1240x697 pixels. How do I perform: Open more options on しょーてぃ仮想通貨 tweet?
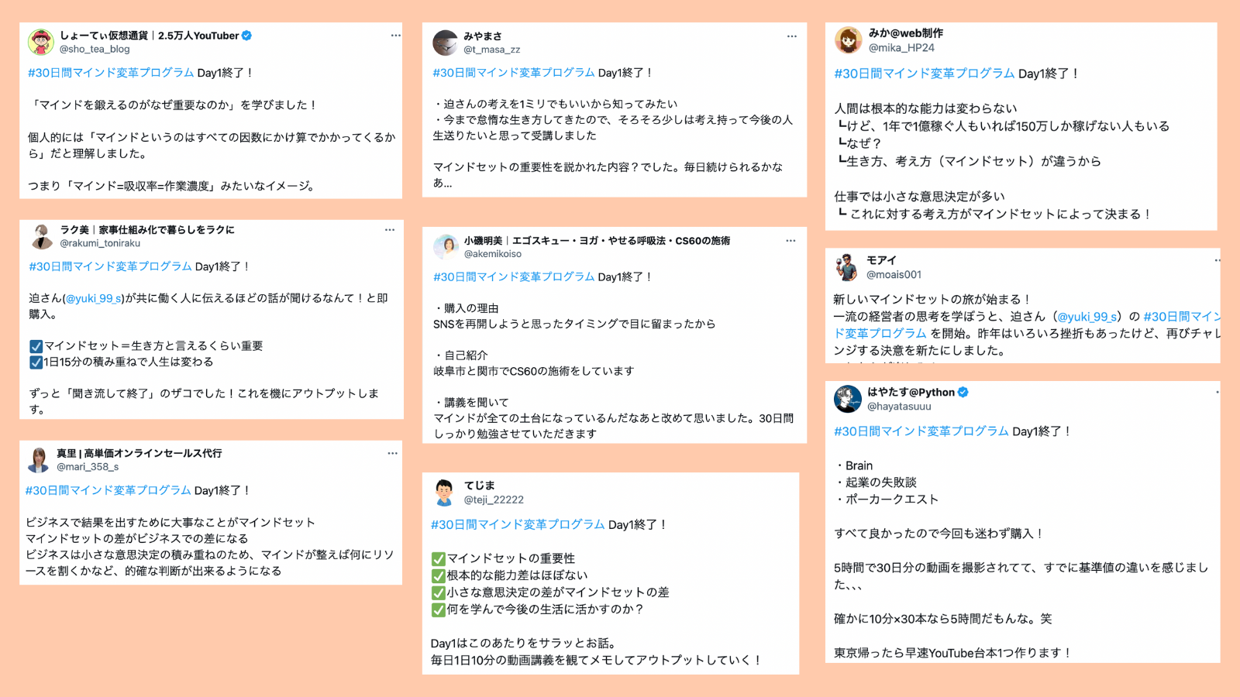pos(395,36)
